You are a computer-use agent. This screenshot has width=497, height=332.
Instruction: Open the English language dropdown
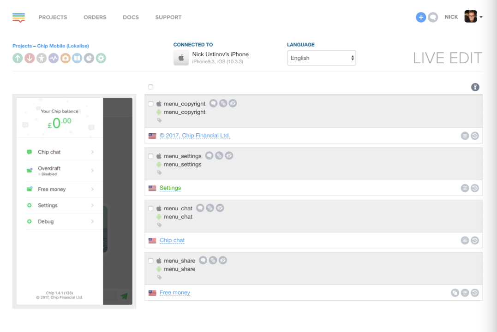click(321, 58)
